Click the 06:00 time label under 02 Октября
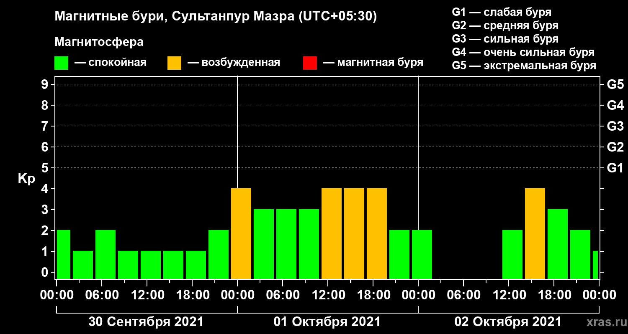The height and width of the screenshot is (334, 628). click(464, 295)
